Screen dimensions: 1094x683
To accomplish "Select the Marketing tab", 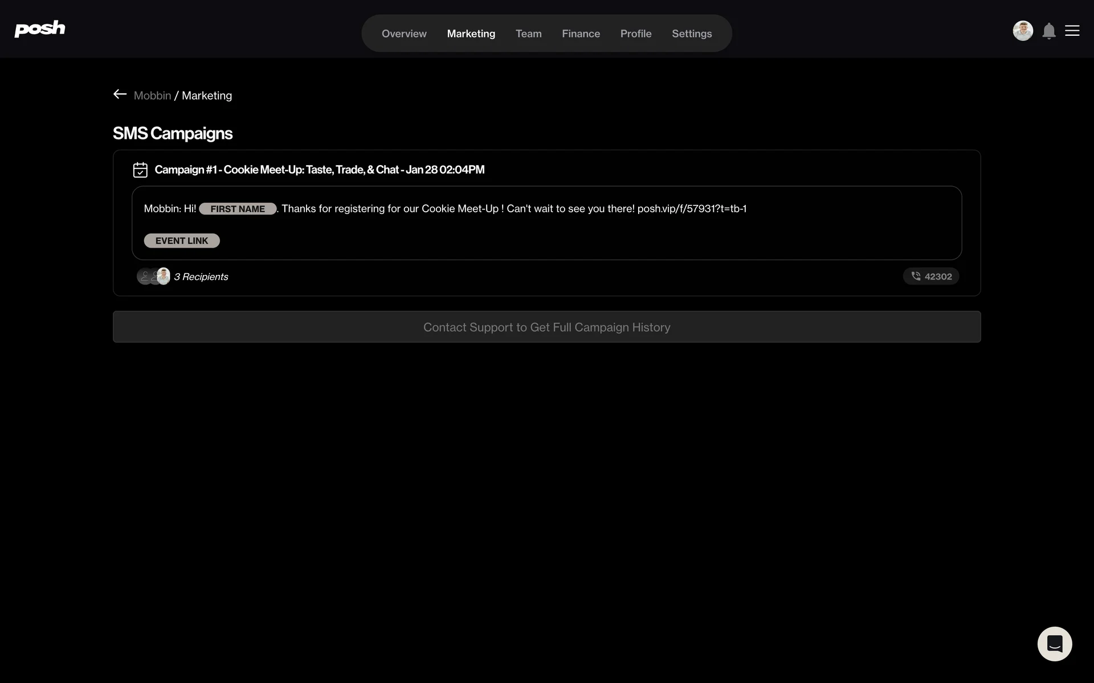I will coord(471,34).
